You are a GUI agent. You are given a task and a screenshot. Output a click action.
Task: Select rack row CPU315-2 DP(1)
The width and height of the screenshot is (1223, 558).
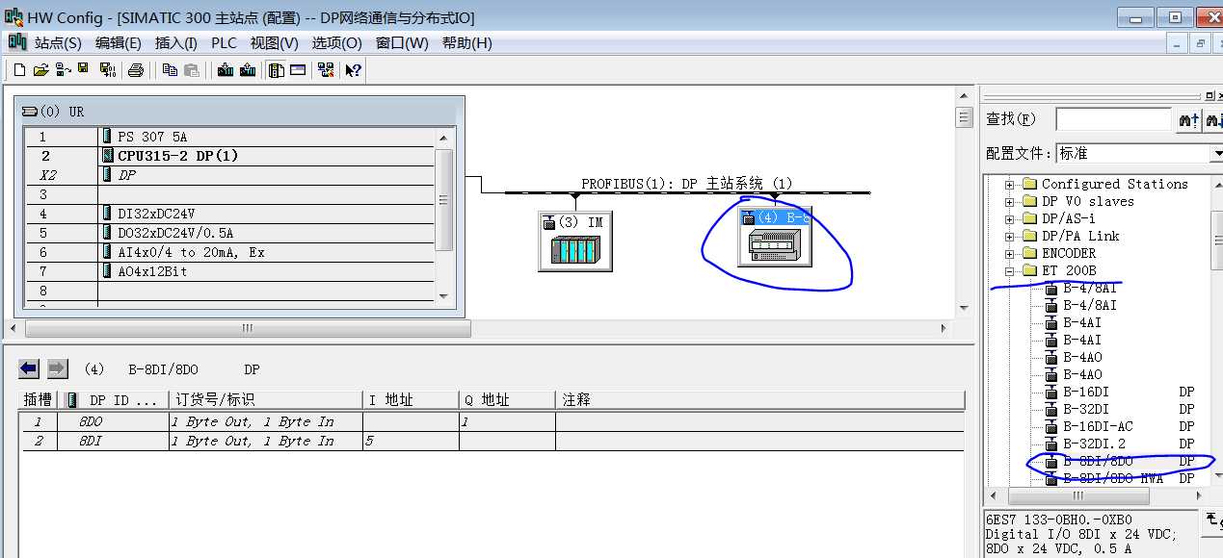(x=230, y=155)
